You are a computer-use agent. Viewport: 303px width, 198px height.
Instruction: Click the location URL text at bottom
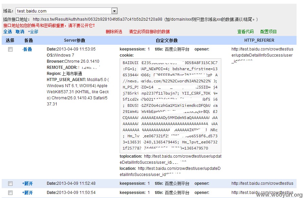(170, 172)
